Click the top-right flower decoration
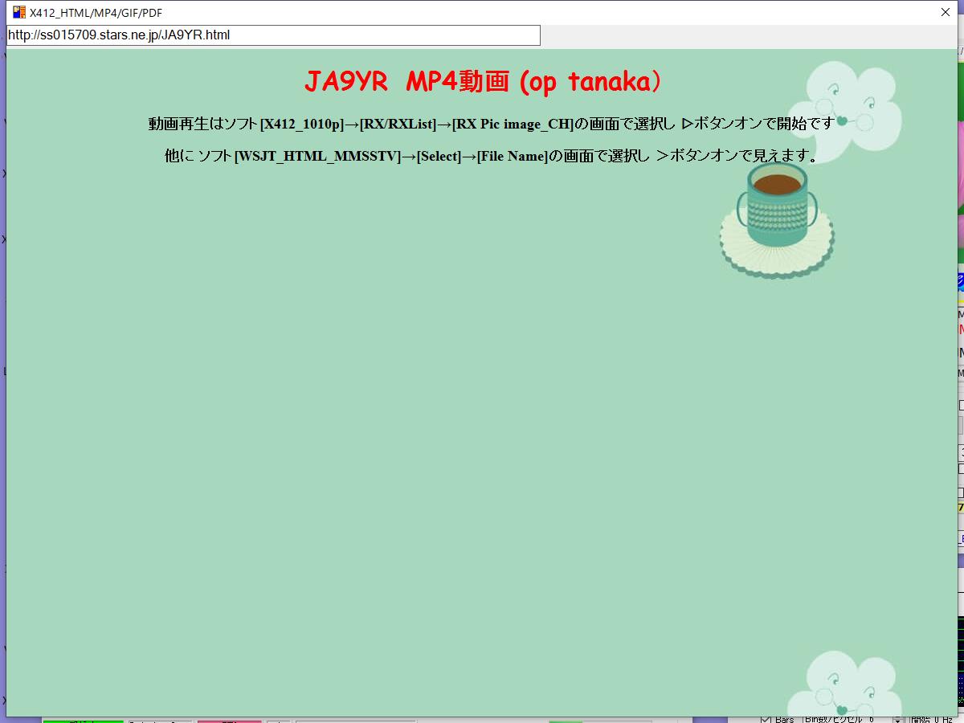 point(843,110)
